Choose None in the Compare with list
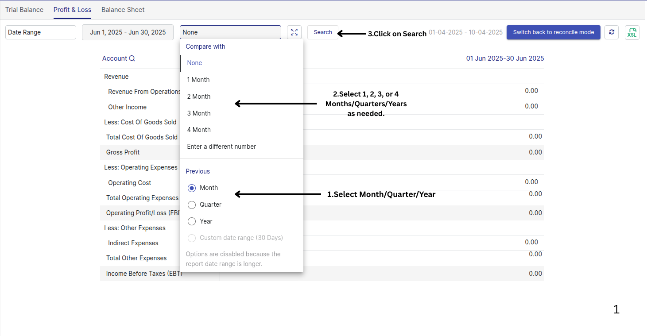Screen dimensions: 647x336 241,63
